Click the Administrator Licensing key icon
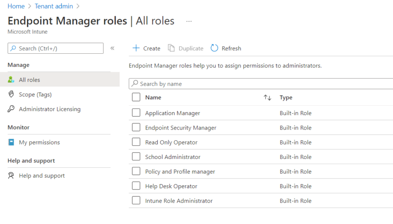The width and height of the screenshot is (393, 224). pos(11,109)
